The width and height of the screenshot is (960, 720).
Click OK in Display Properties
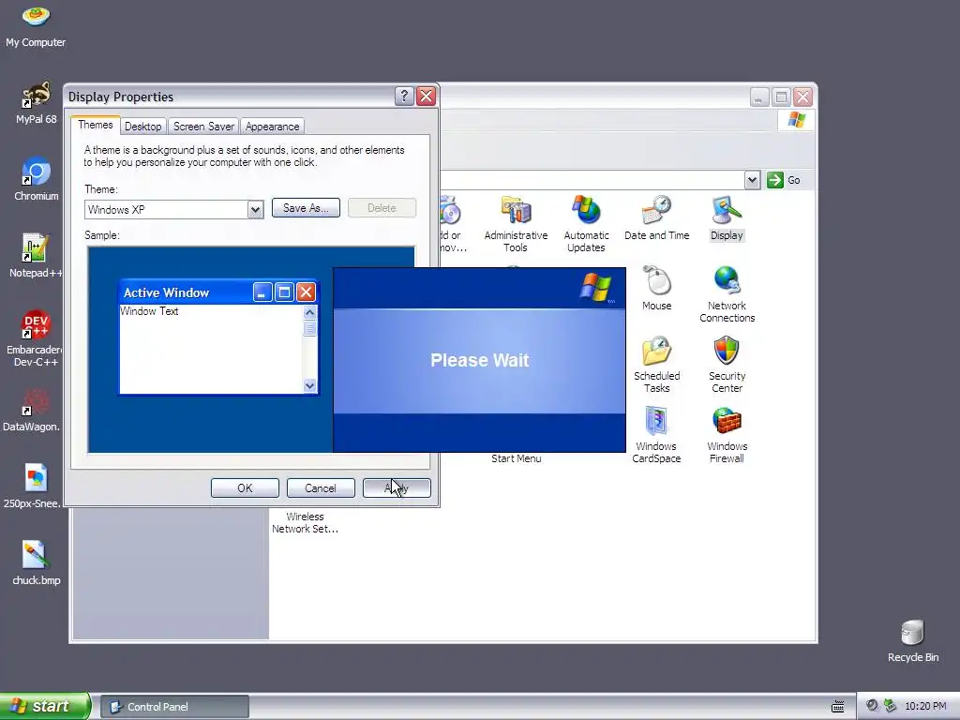pyautogui.click(x=245, y=487)
